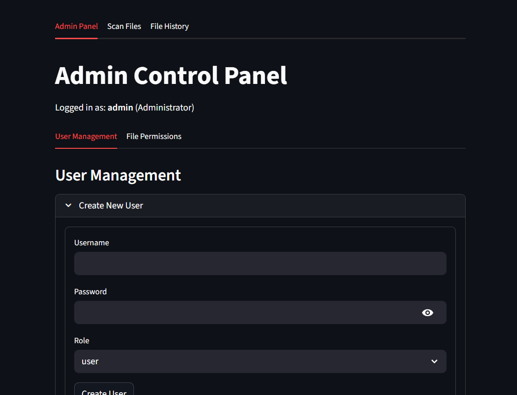This screenshot has width=517, height=395.
Task: Focus the Username text field
Action: click(x=260, y=263)
